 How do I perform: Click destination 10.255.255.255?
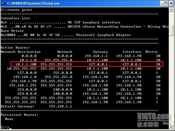point(22,68)
